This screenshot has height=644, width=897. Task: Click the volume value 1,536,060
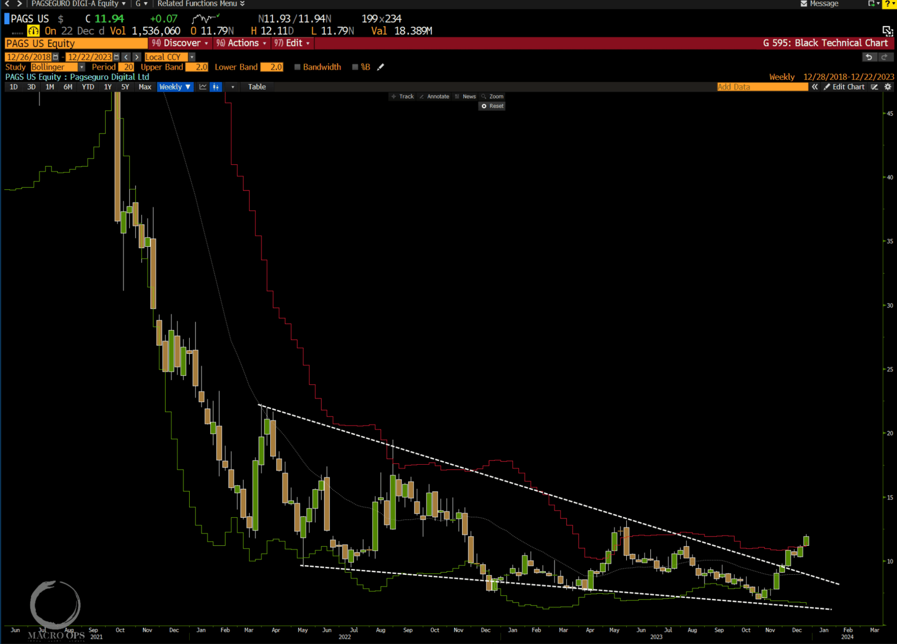[156, 31]
